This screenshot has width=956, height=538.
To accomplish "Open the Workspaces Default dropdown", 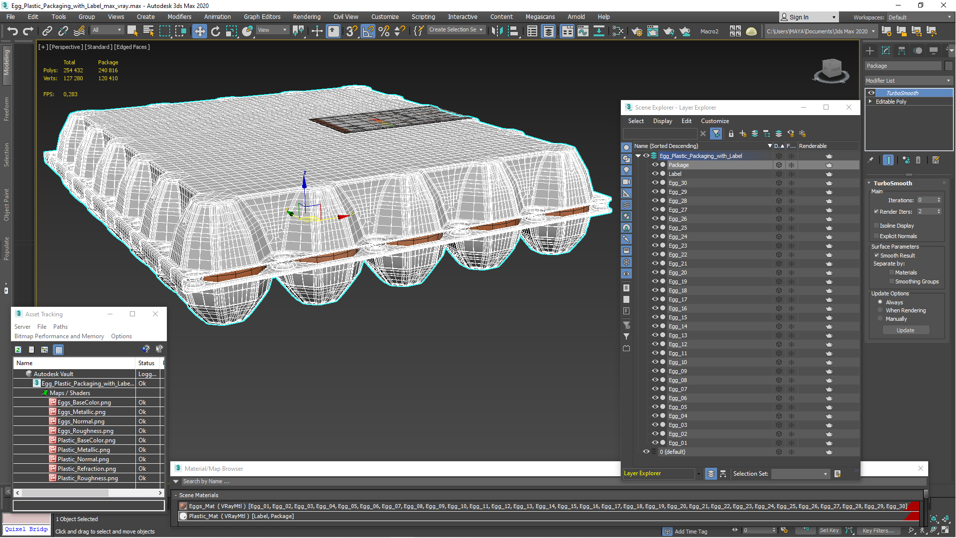I will click(920, 17).
